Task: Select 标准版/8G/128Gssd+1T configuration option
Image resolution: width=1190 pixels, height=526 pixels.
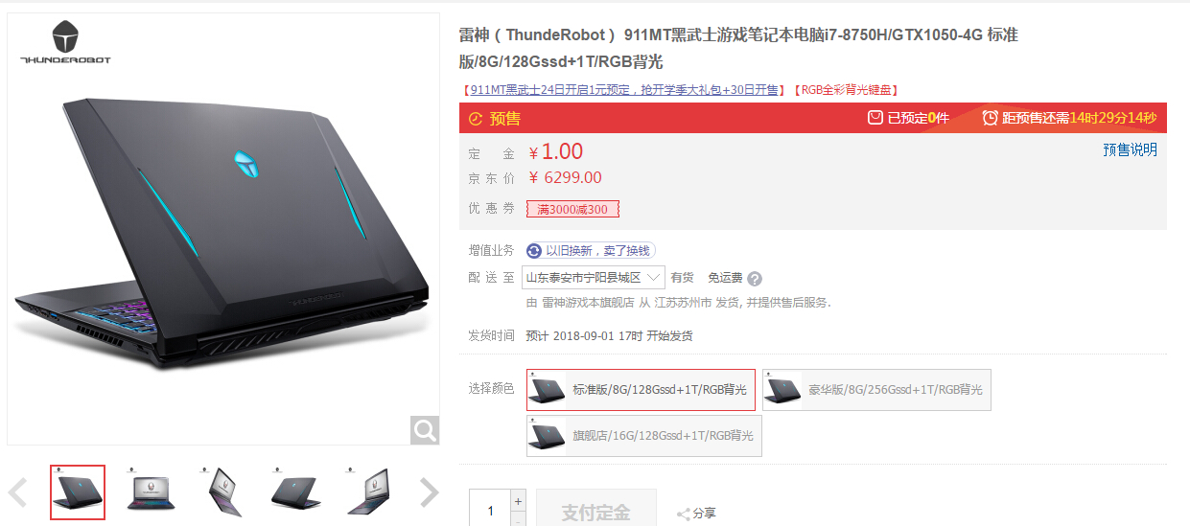Action: click(x=641, y=390)
